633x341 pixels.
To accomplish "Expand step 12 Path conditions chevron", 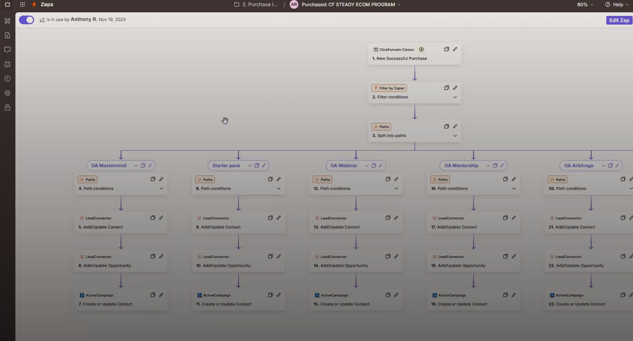I will tap(396, 188).
